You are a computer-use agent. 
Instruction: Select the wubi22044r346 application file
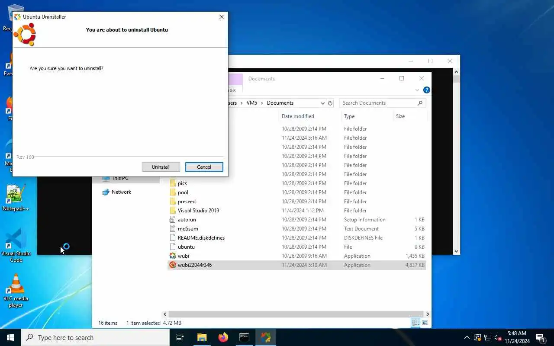pyautogui.click(x=297, y=265)
